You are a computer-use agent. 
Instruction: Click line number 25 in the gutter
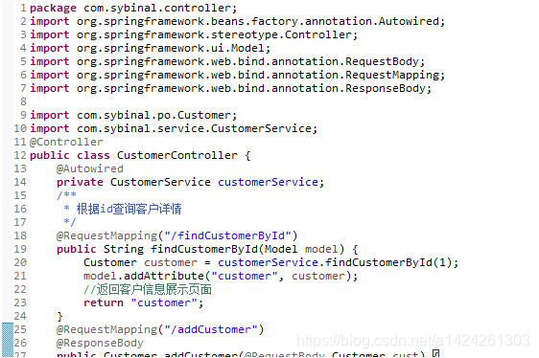click(20, 329)
